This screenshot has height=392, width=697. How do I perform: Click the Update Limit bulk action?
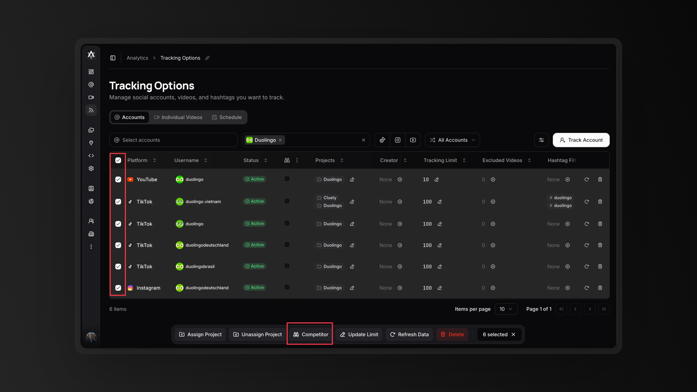pos(359,335)
